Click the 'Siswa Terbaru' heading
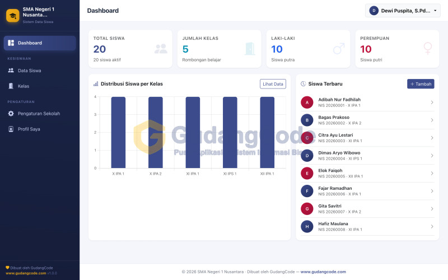This screenshot has width=448, height=280. [x=325, y=83]
